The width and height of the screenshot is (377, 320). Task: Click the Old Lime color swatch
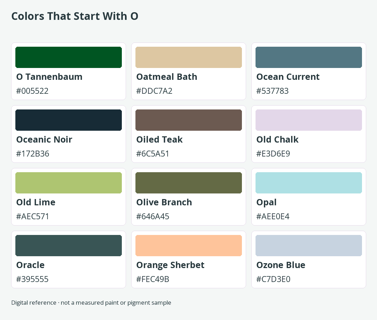tap(68, 183)
